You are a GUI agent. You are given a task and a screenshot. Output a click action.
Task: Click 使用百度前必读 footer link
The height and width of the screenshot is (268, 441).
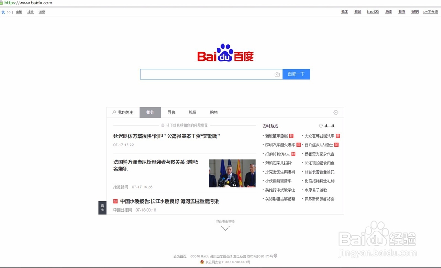click(x=221, y=256)
